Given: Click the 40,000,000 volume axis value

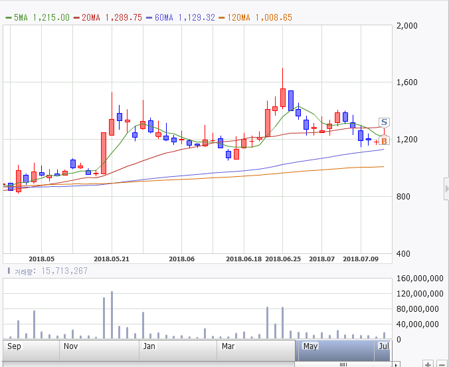Looking at the screenshot, I should (x=418, y=324).
